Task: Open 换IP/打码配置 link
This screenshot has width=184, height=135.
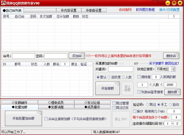Action: coord(169,10)
